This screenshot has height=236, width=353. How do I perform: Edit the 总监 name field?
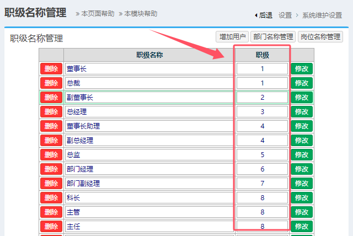coord(149,155)
